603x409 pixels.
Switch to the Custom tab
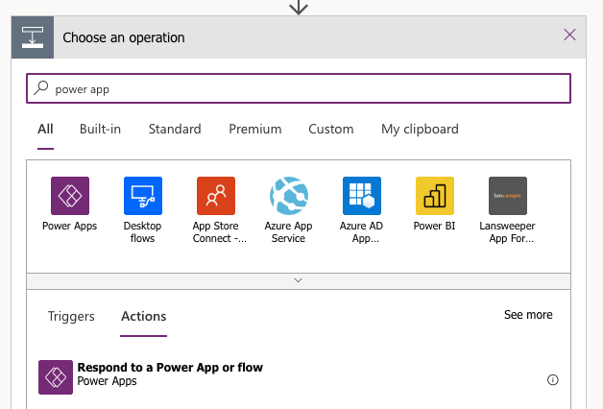[330, 129]
